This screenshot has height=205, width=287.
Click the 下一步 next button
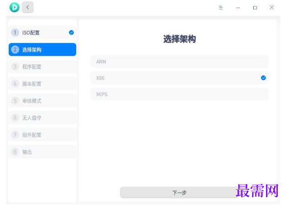click(x=179, y=193)
